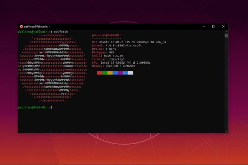Click the yellow color block
248x165 pixels.
pyautogui.click(x=110, y=73)
